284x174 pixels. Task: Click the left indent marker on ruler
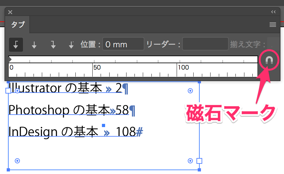point(10,59)
